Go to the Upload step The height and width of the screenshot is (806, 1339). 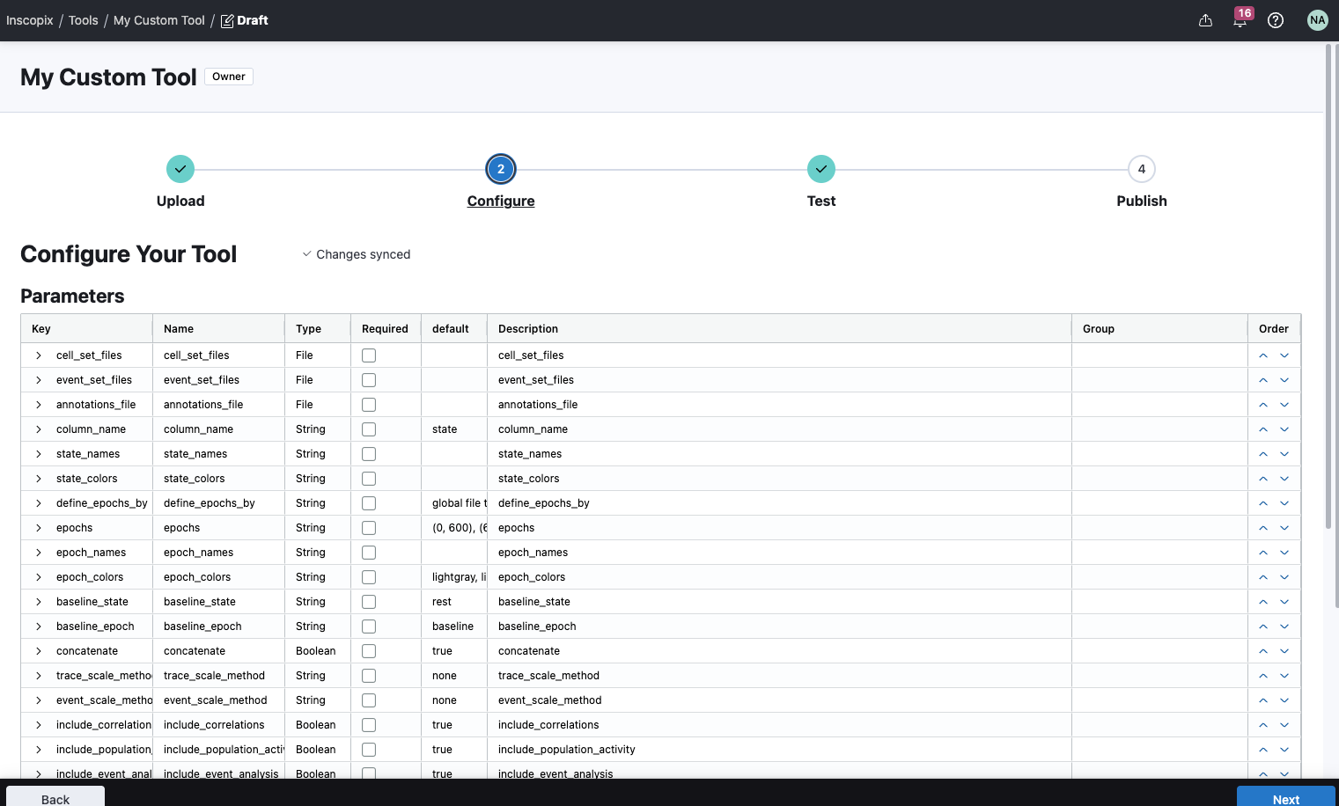180,169
